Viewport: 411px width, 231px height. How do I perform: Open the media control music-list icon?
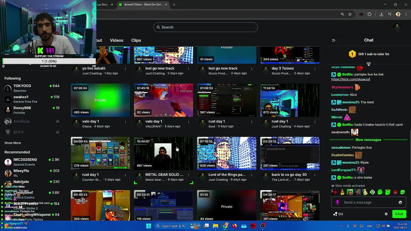coord(390,14)
